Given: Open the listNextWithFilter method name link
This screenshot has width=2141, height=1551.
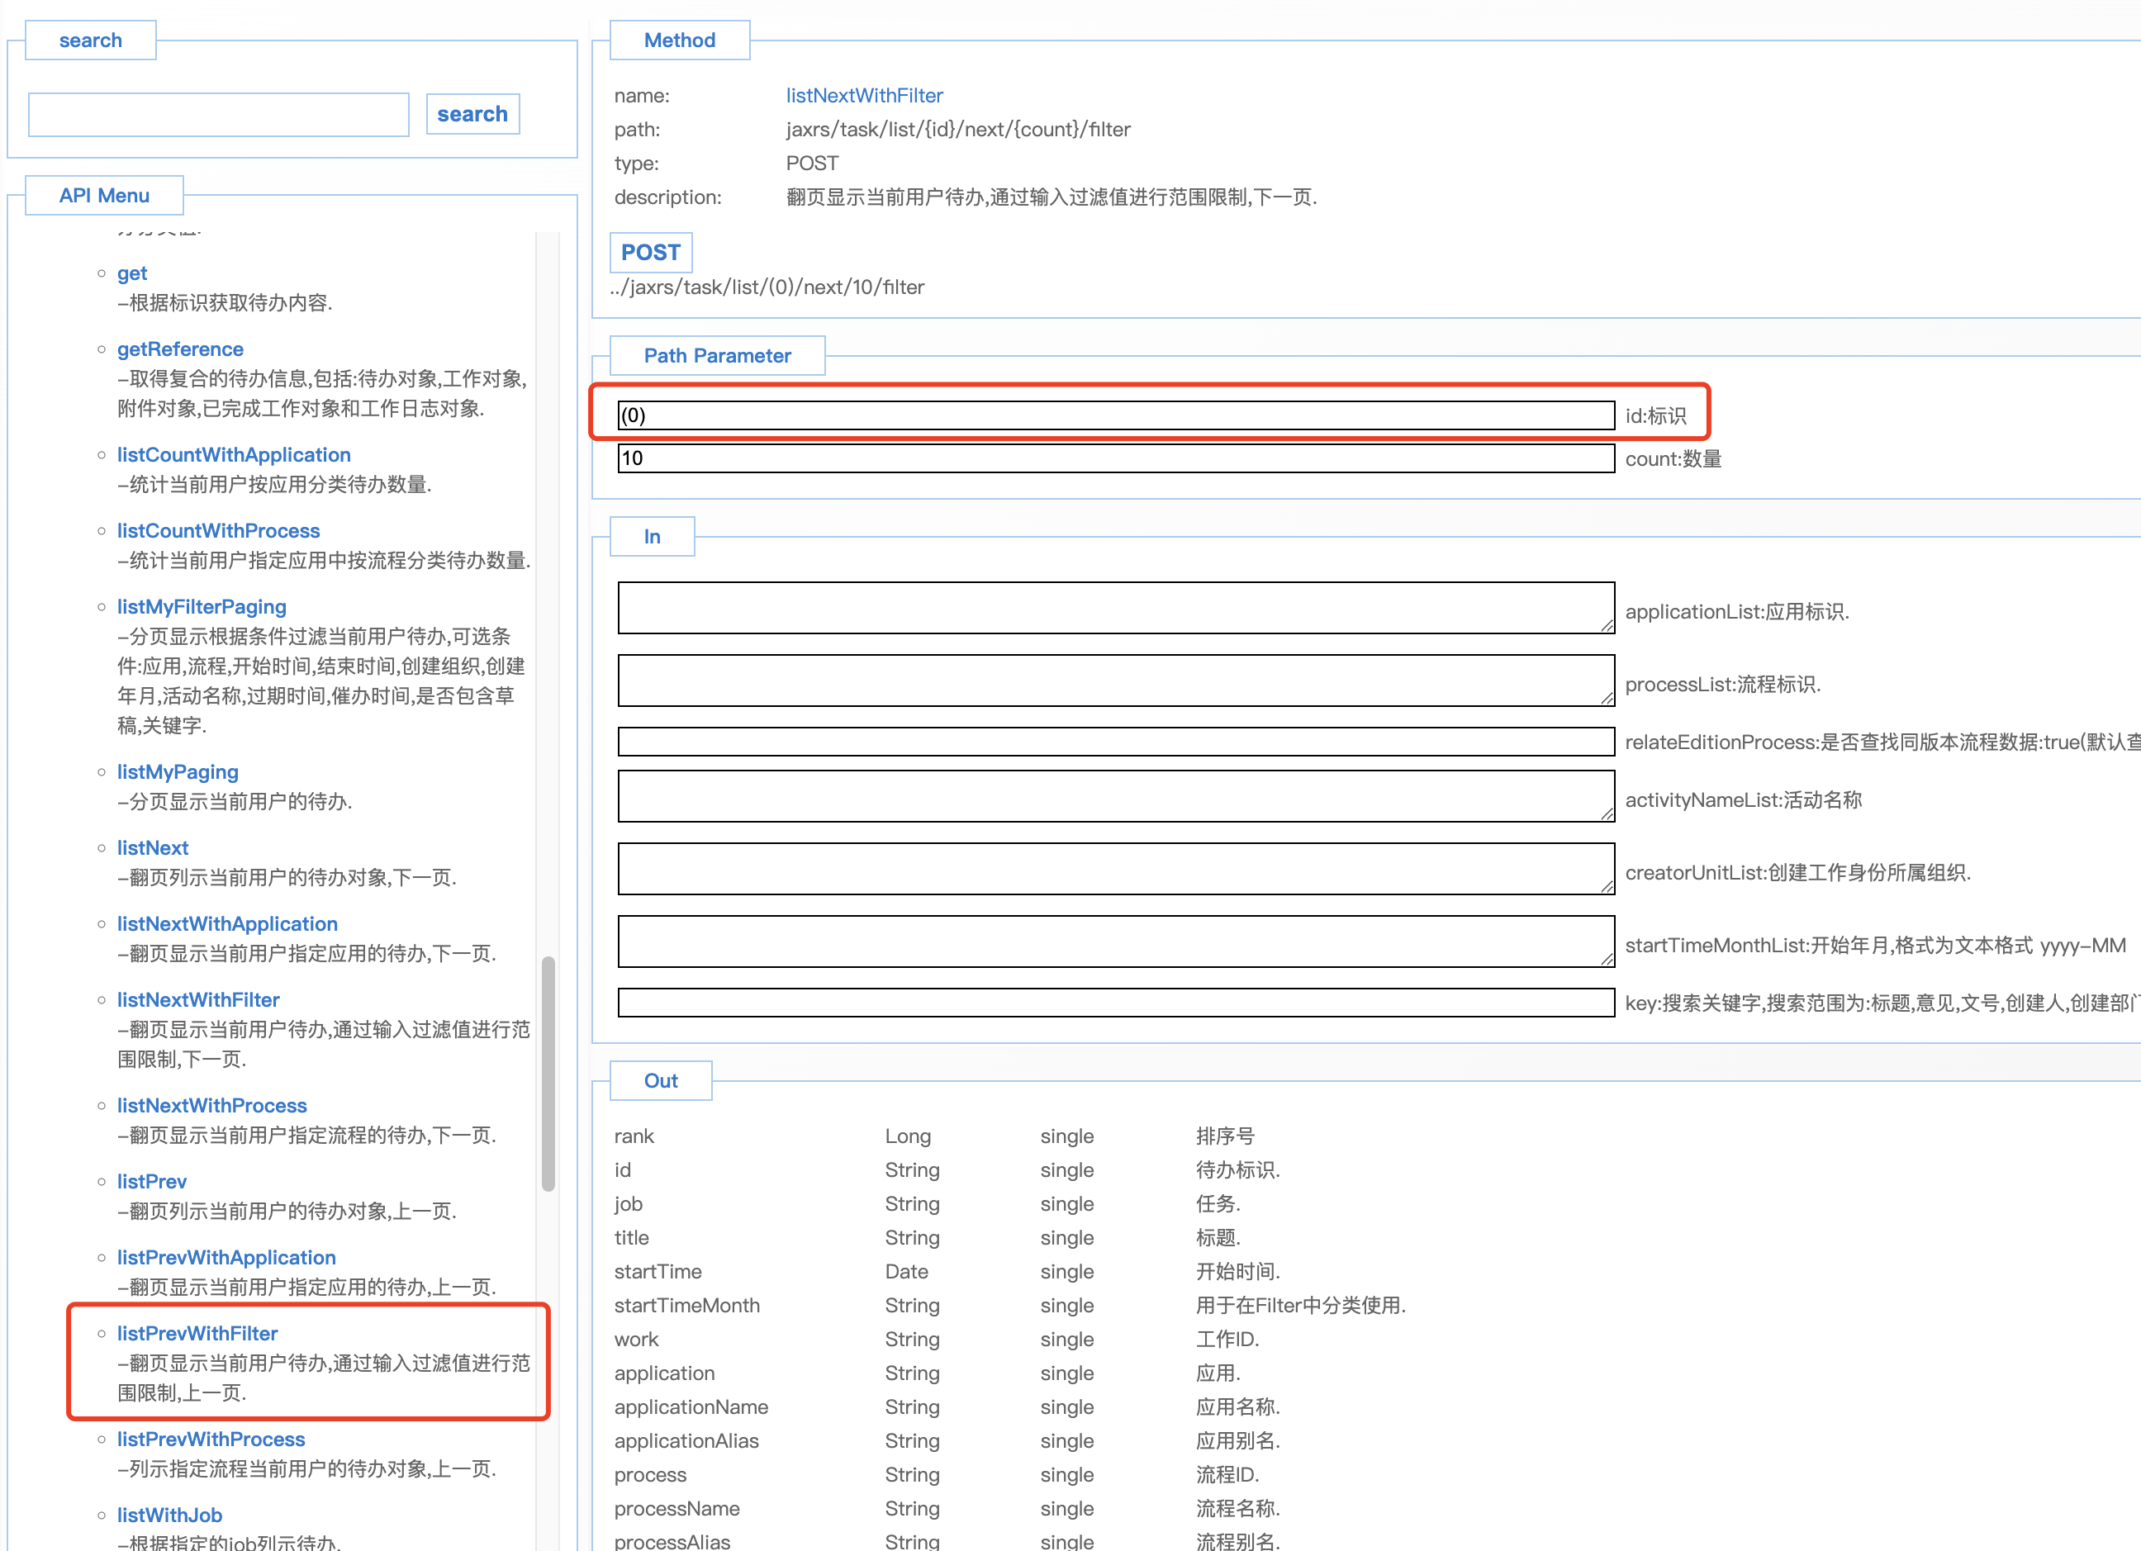Looking at the screenshot, I should [863, 95].
